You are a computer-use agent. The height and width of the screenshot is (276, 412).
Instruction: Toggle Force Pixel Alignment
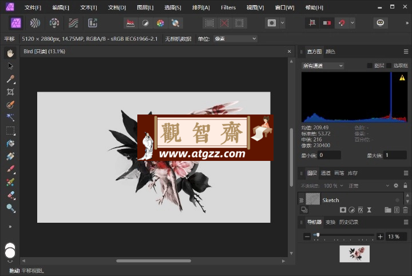coord(312,23)
